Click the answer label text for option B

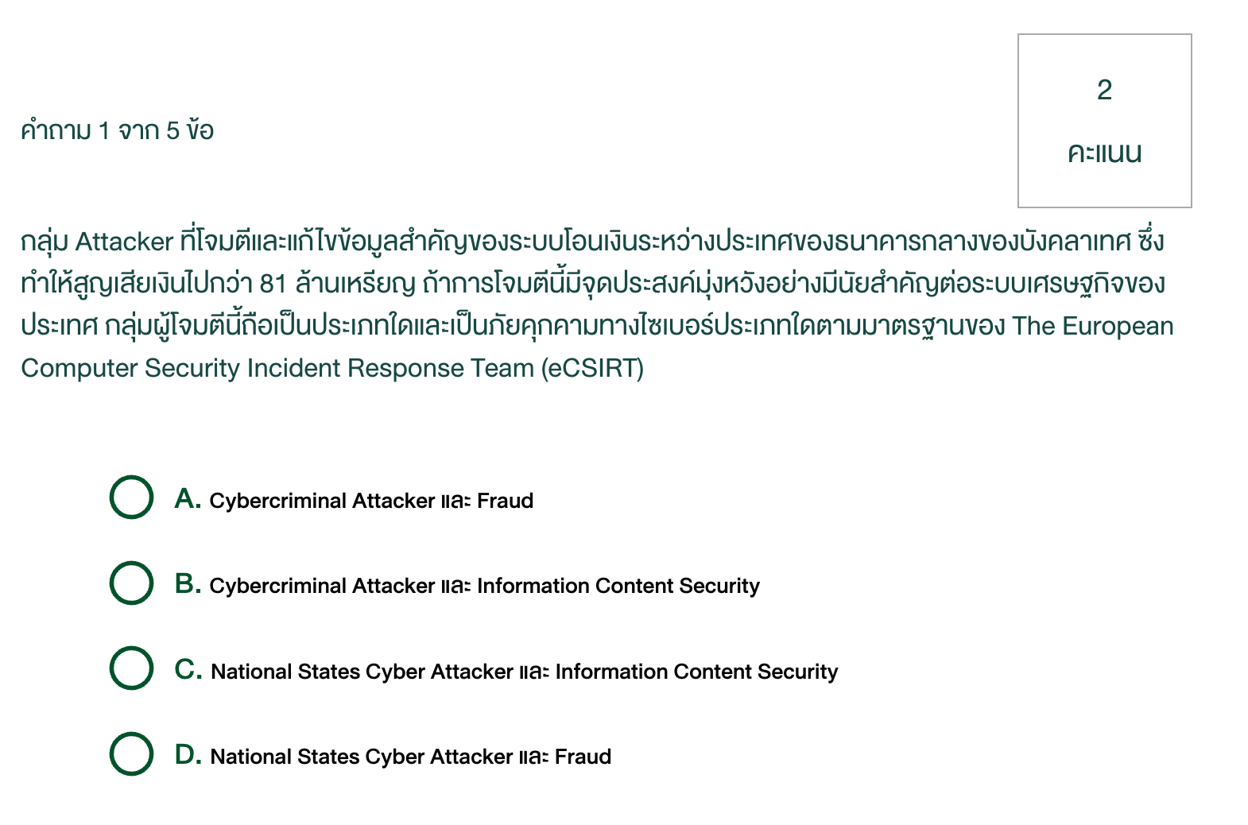click(x=483, y=586)
